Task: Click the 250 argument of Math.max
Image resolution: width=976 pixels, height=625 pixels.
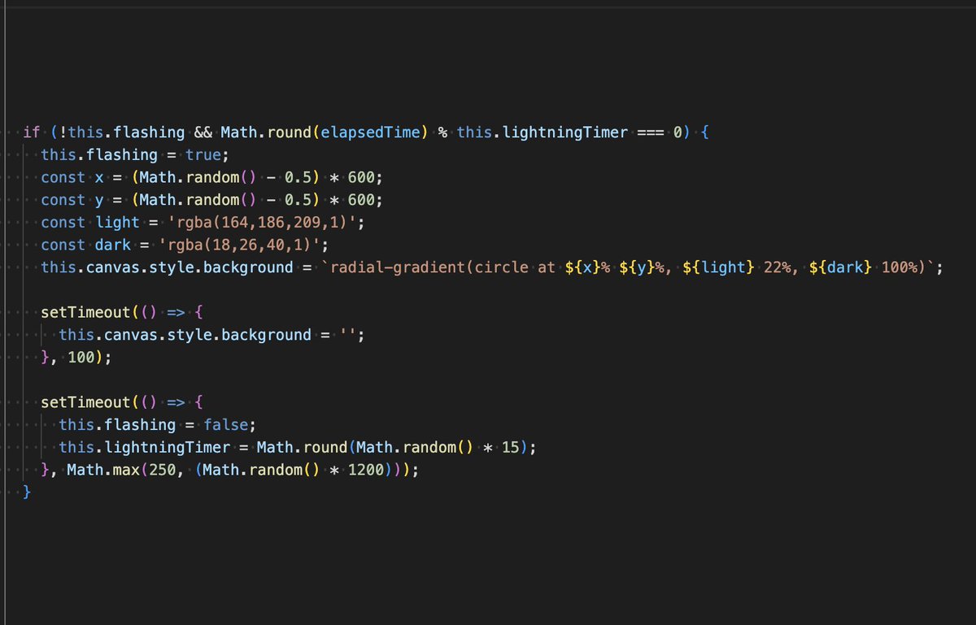Action: pyautogui.click(x=162, y=470)
